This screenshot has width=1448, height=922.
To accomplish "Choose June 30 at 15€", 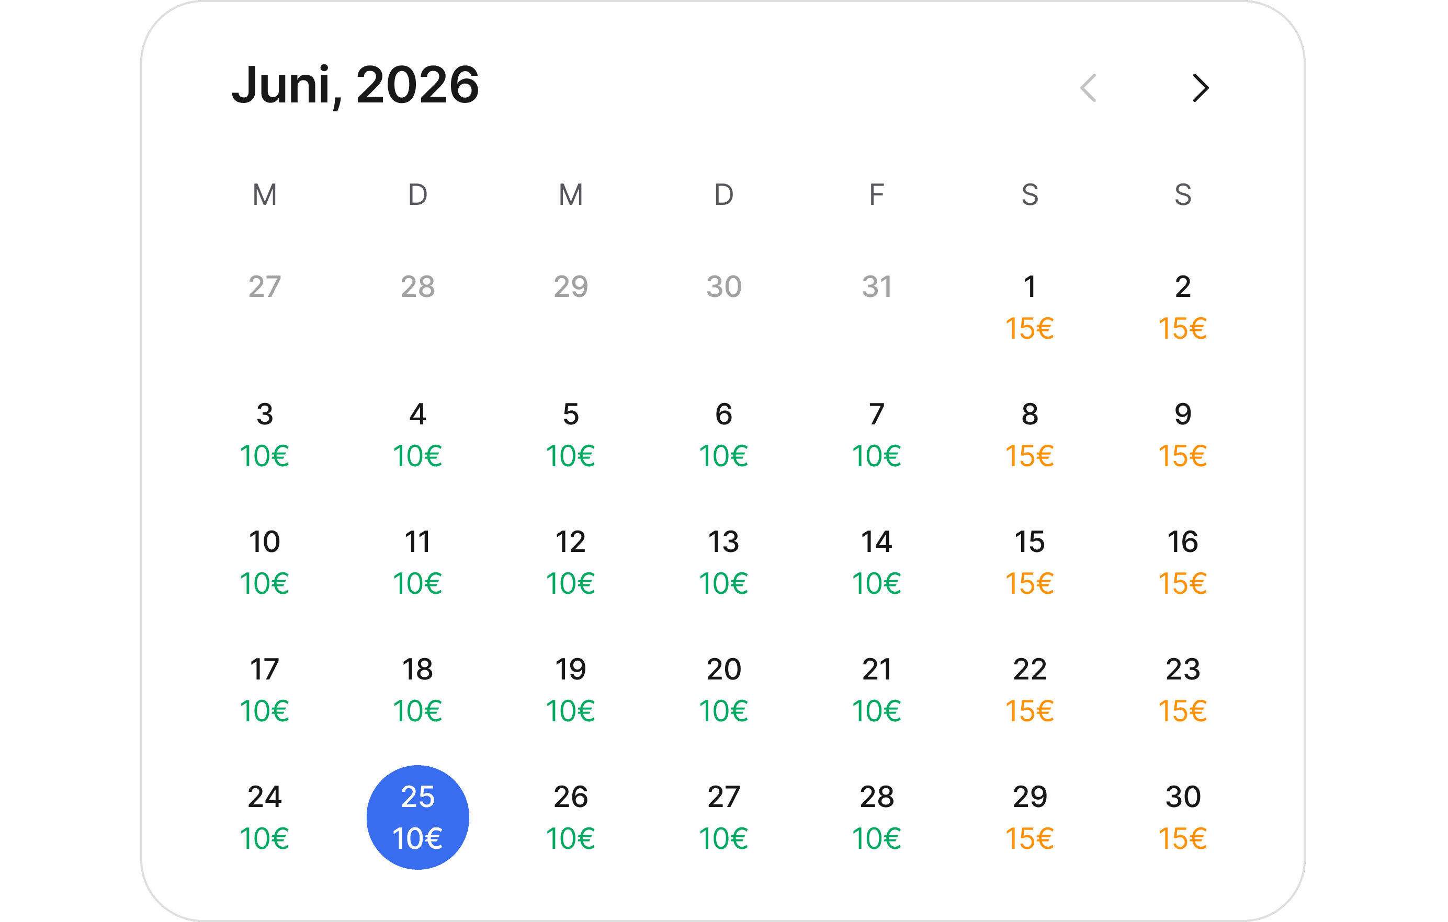I will click(1183, 817).
